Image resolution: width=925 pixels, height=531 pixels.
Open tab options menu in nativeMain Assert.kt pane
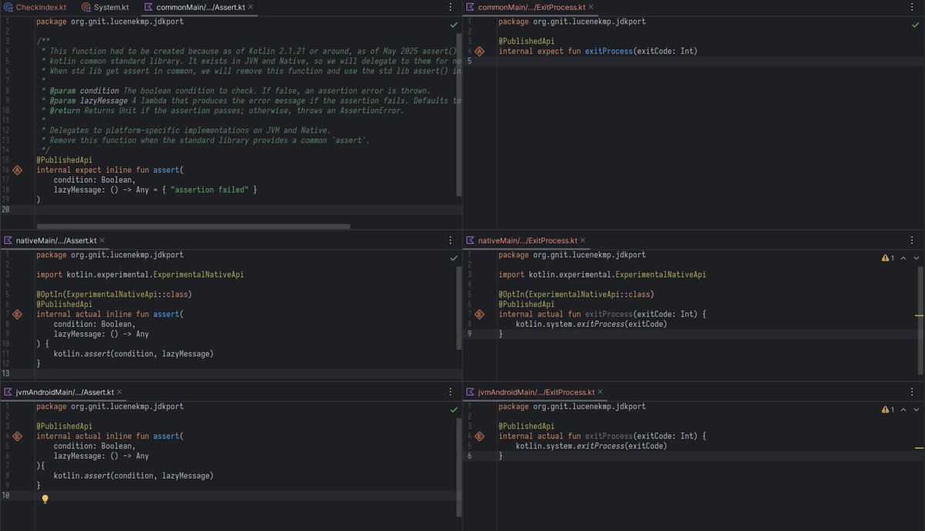pos(451,240)
